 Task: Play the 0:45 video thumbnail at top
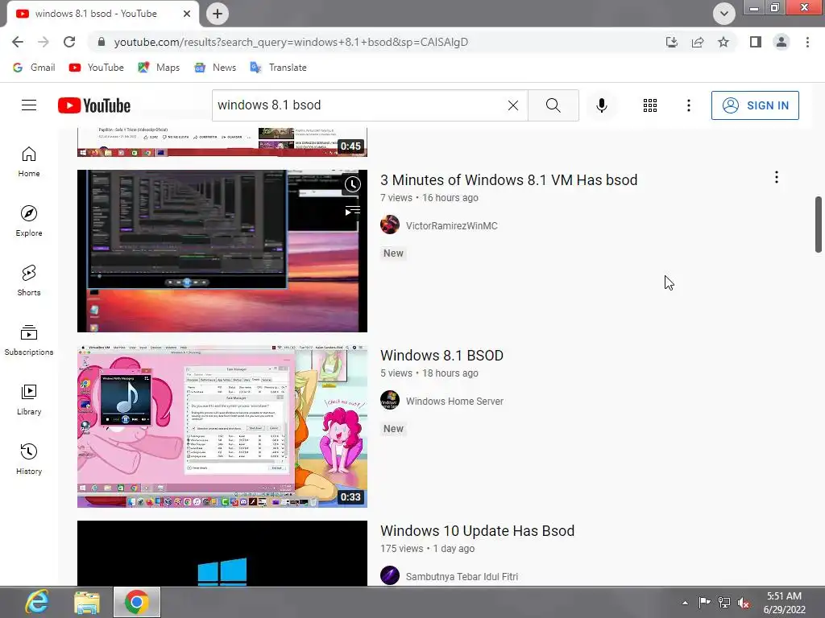point(222,142)
